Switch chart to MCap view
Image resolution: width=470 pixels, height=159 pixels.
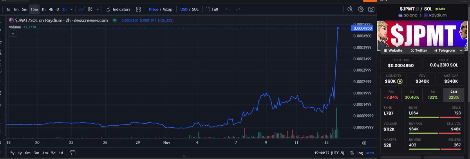coord(167,9)
